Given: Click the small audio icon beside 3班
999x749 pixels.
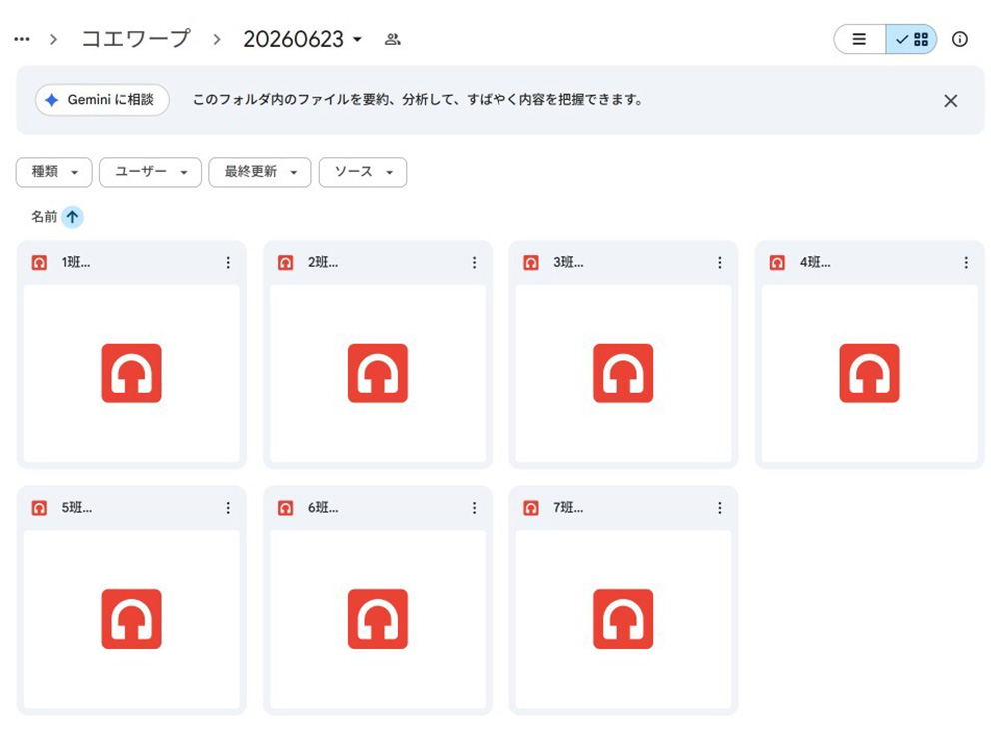Looking at the screenshot, I should click(531, 263).
